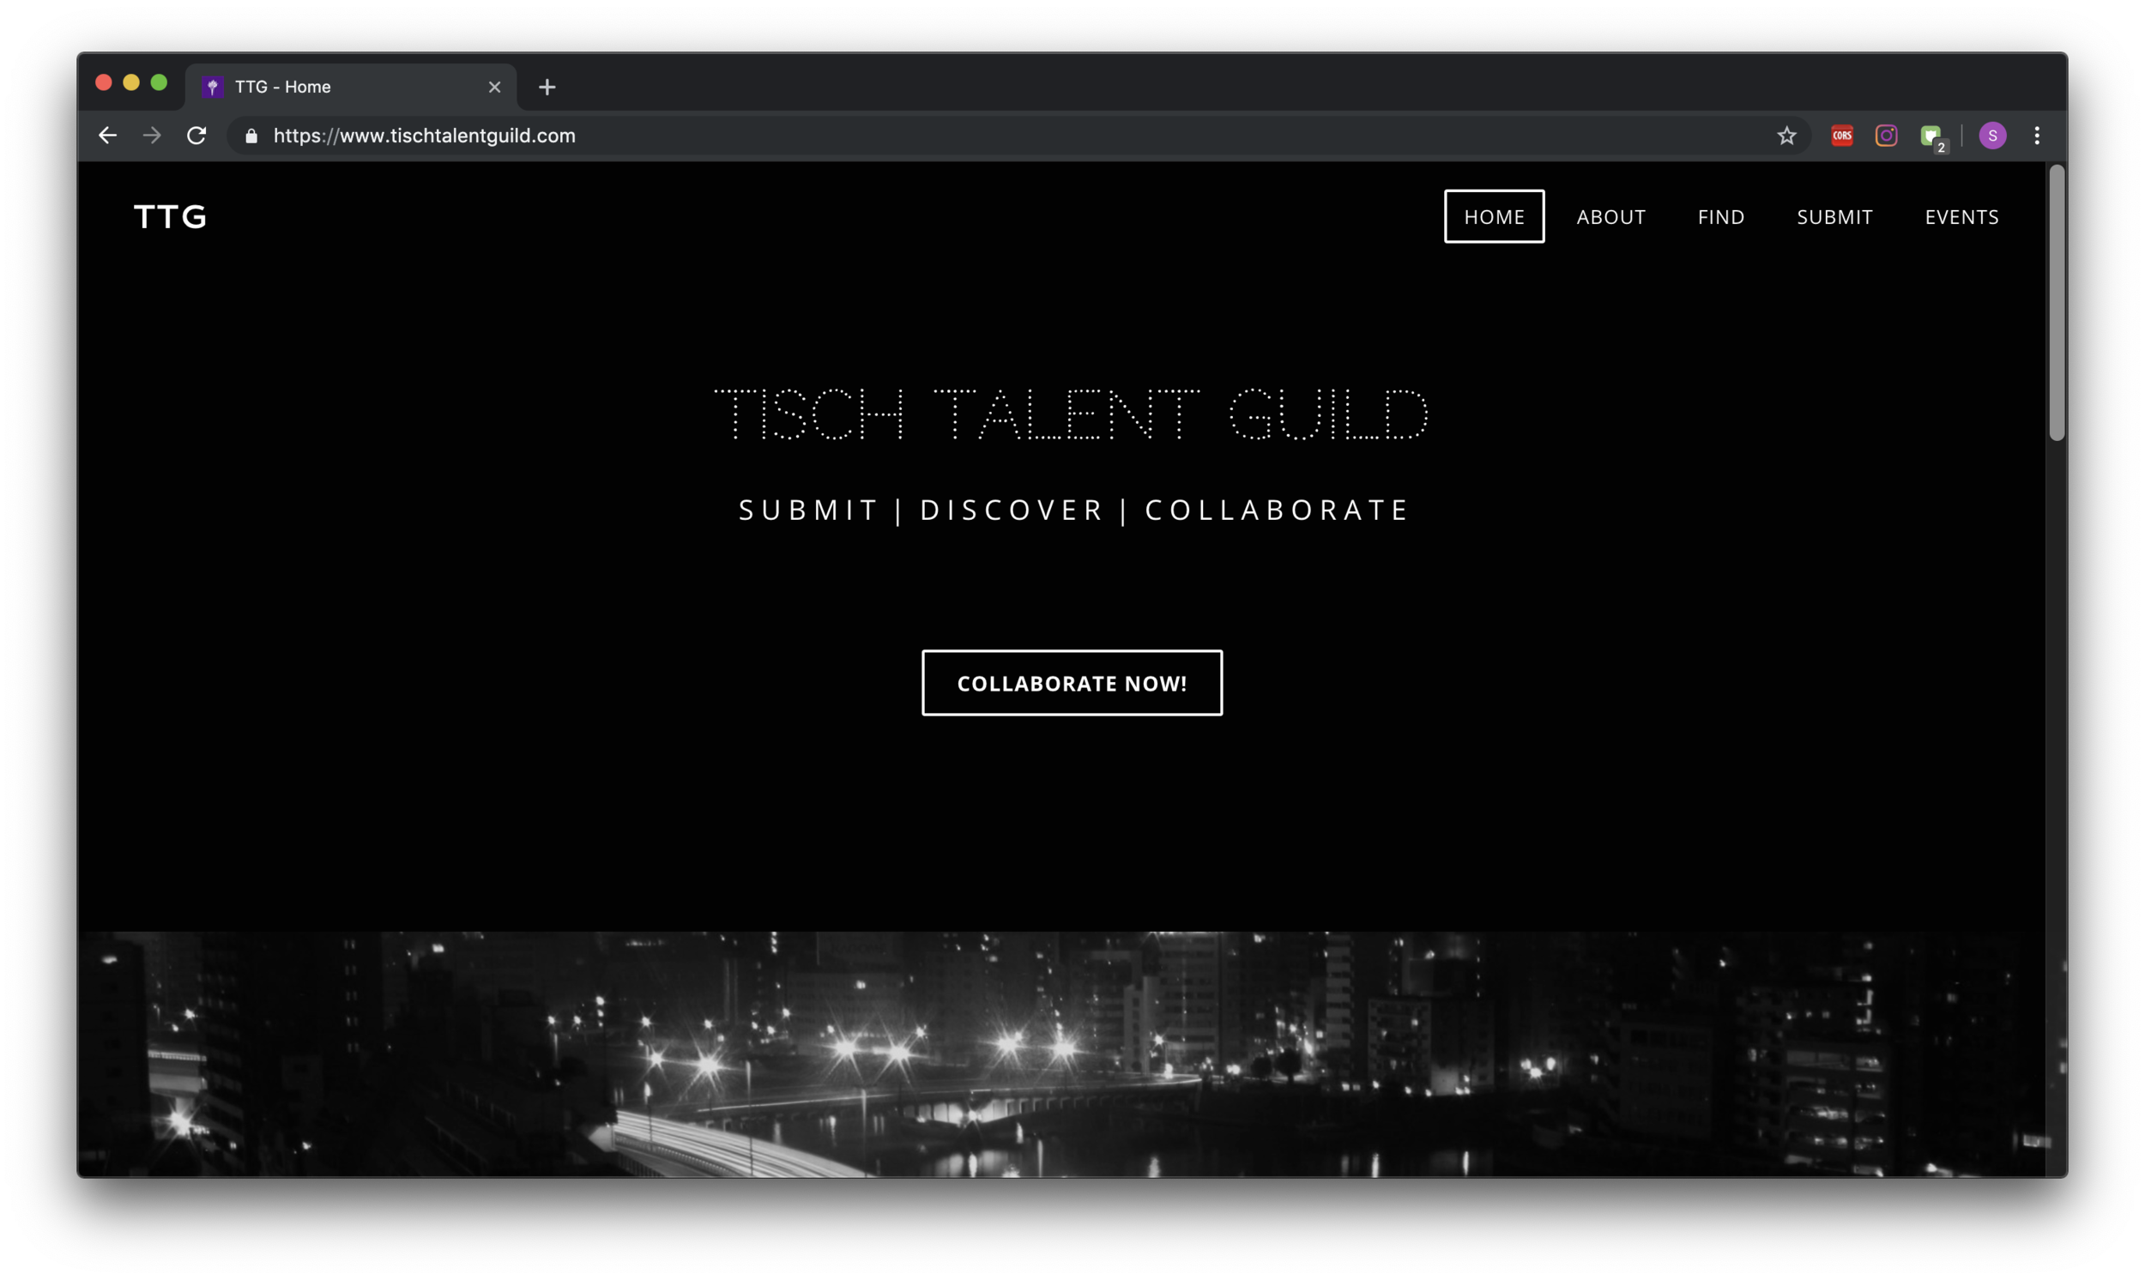
Task: Open the FIND navigation item
Action: click(x=1720, y=216)
